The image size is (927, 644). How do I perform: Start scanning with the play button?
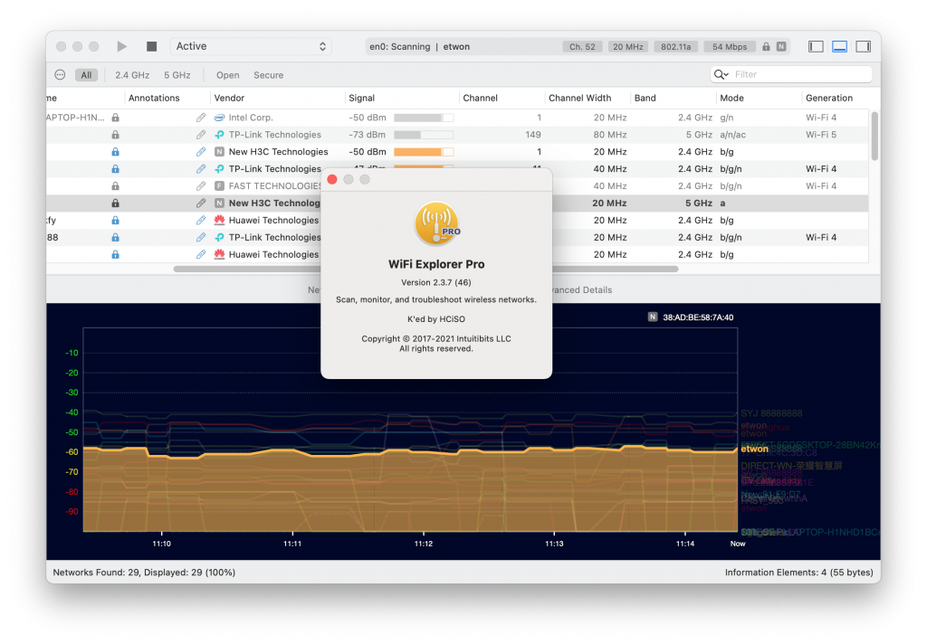[122, 46]
